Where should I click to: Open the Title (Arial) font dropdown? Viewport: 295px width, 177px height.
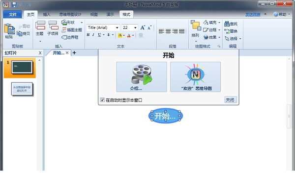117,28
